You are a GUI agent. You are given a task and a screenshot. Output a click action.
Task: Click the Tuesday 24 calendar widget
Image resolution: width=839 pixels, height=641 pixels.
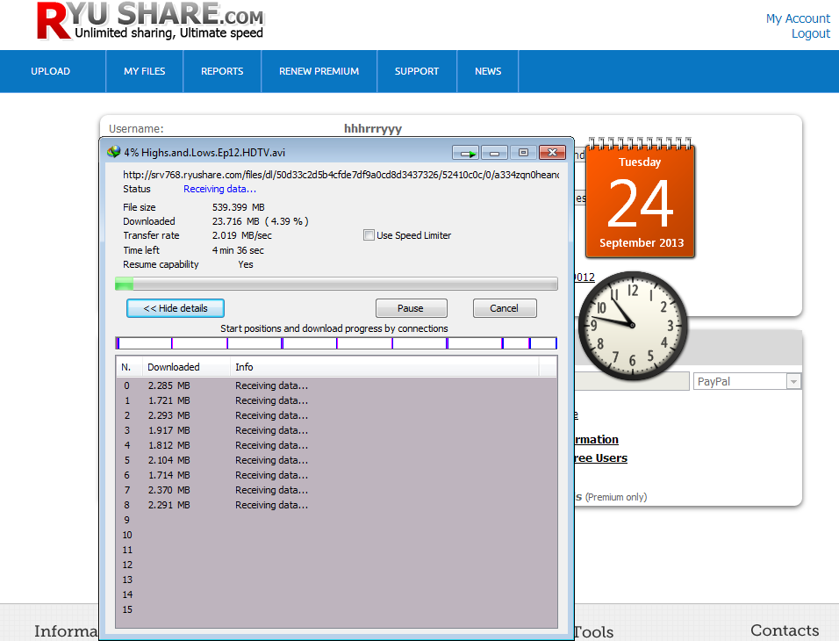pos(640,198)
